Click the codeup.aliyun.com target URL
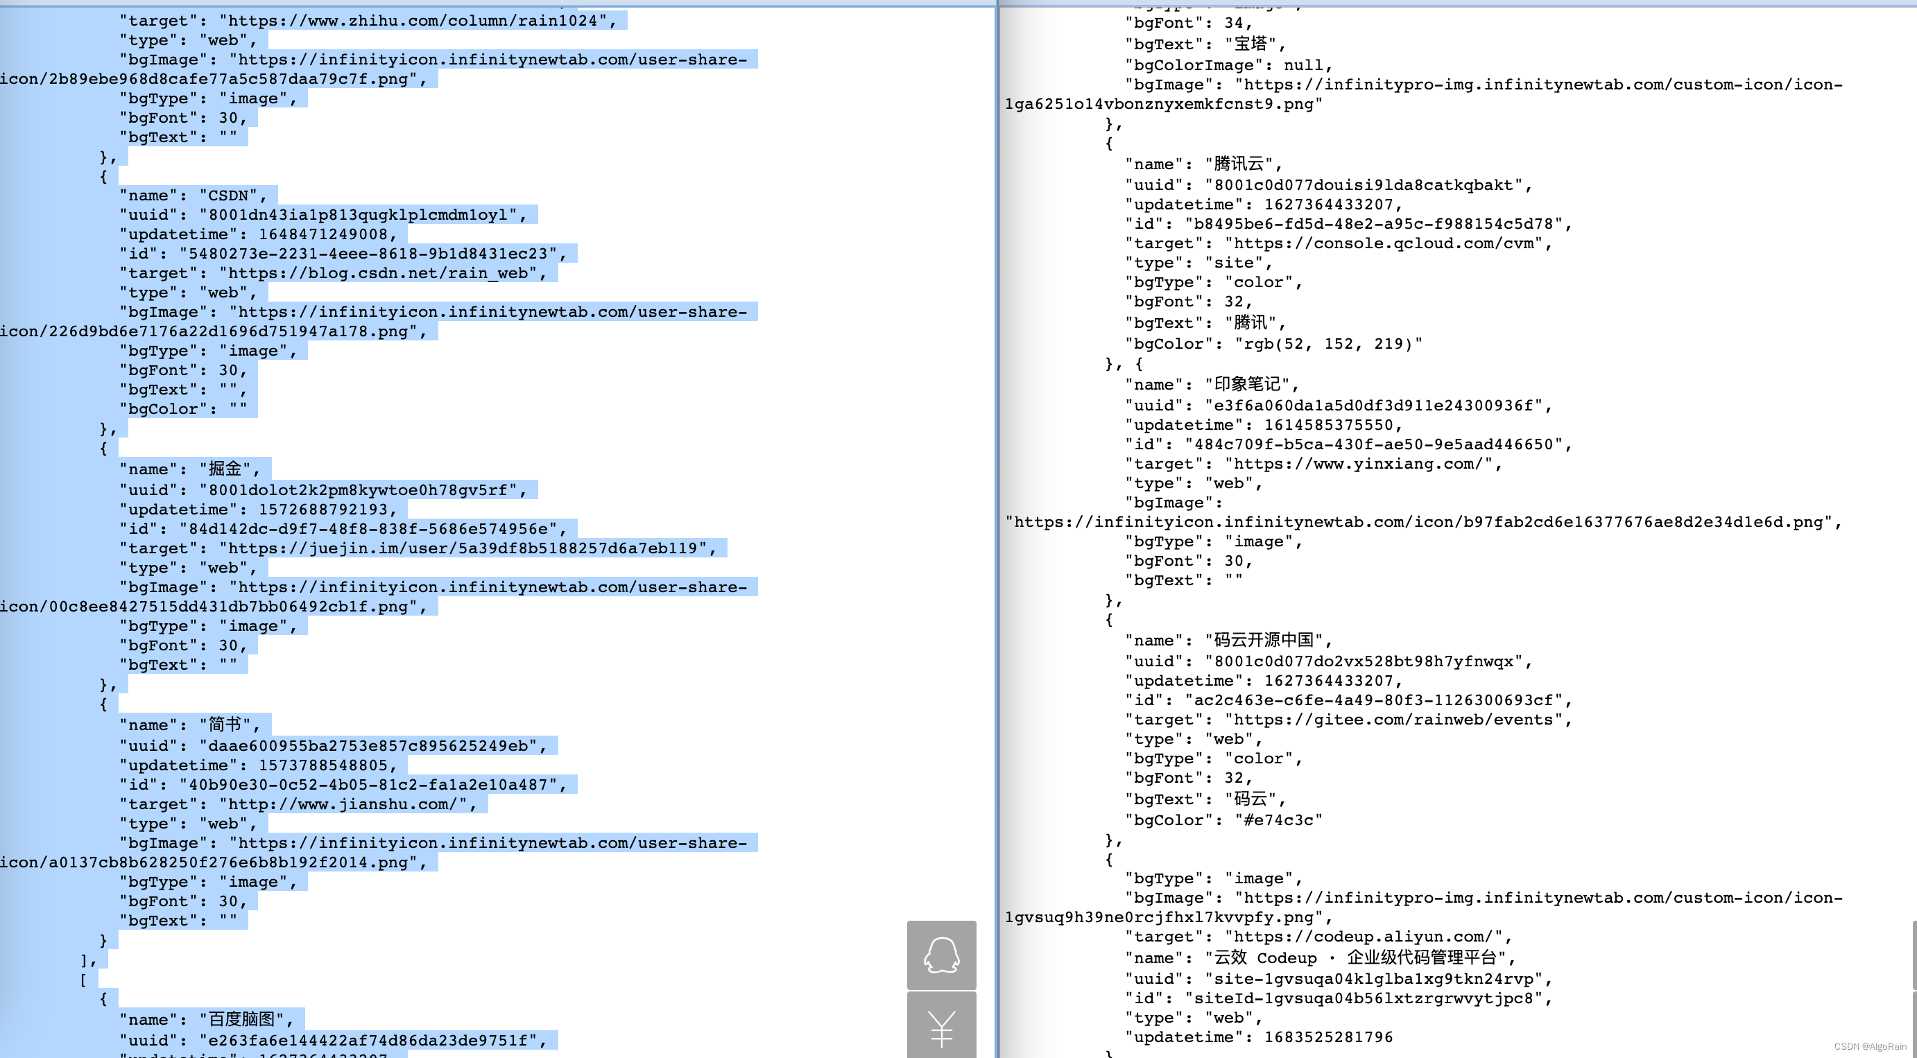The image size is (1917, 1058). pos(1363,937)
